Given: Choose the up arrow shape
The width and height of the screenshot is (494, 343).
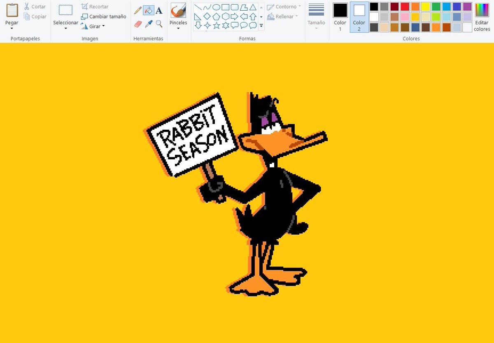Looking at the screenshot, I should pyautogui.click(x=253, y=16).
